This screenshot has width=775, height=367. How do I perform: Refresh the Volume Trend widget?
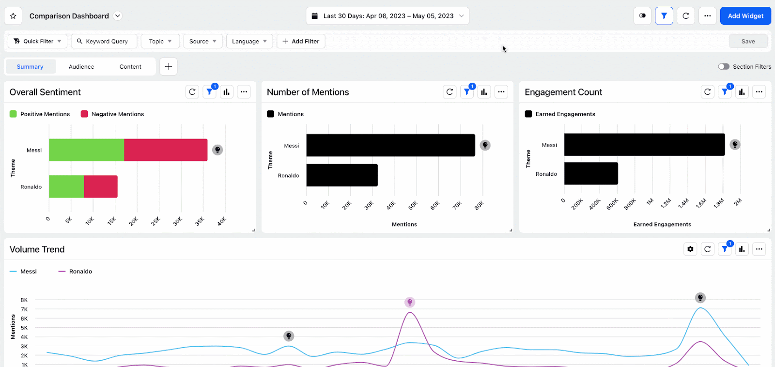(708, 249)
